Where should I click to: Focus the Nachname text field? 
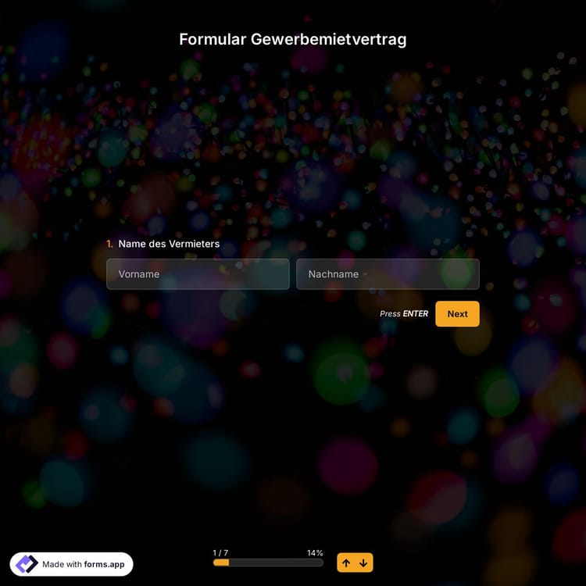(x=388, y=274)
